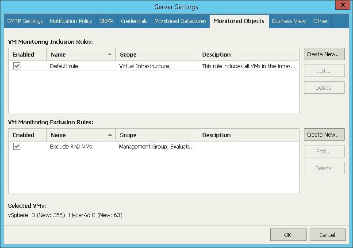Go to the Credentials tab
This screenshot has width=353, height=248.
click(x=134, y=21)
